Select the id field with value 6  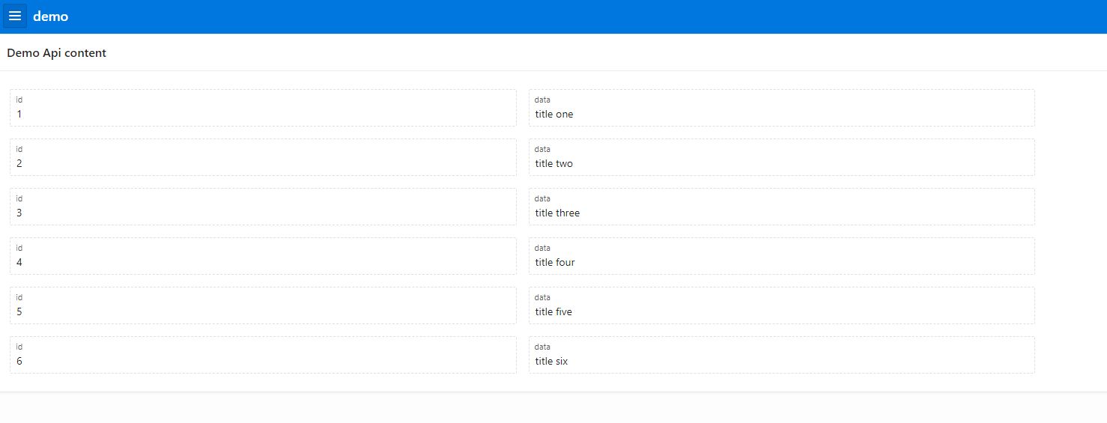[263, 355]
